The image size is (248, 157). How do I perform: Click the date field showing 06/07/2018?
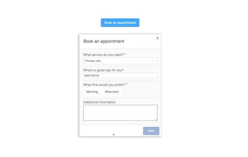tap(120, 76)
